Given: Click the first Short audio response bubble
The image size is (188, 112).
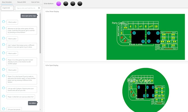Looking at the screenshot, I should coord(12,22).
